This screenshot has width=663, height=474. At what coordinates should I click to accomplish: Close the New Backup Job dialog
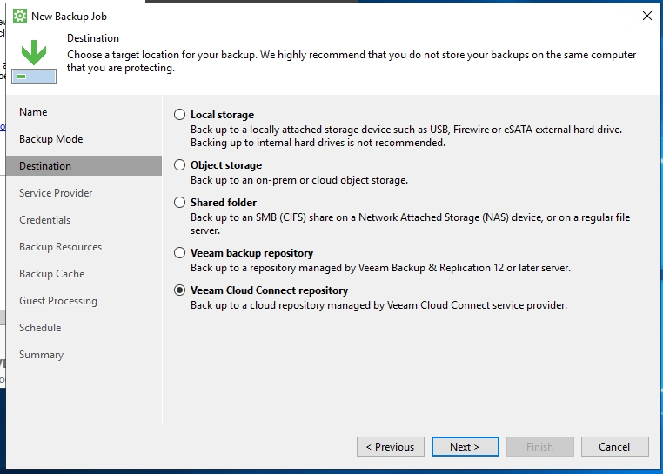(646, 16)
